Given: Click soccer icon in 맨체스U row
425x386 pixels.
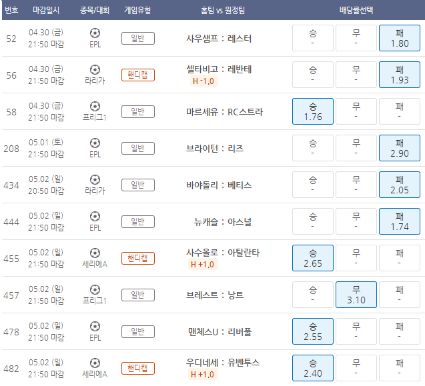Looking at the screenshot, I should 95,327.
